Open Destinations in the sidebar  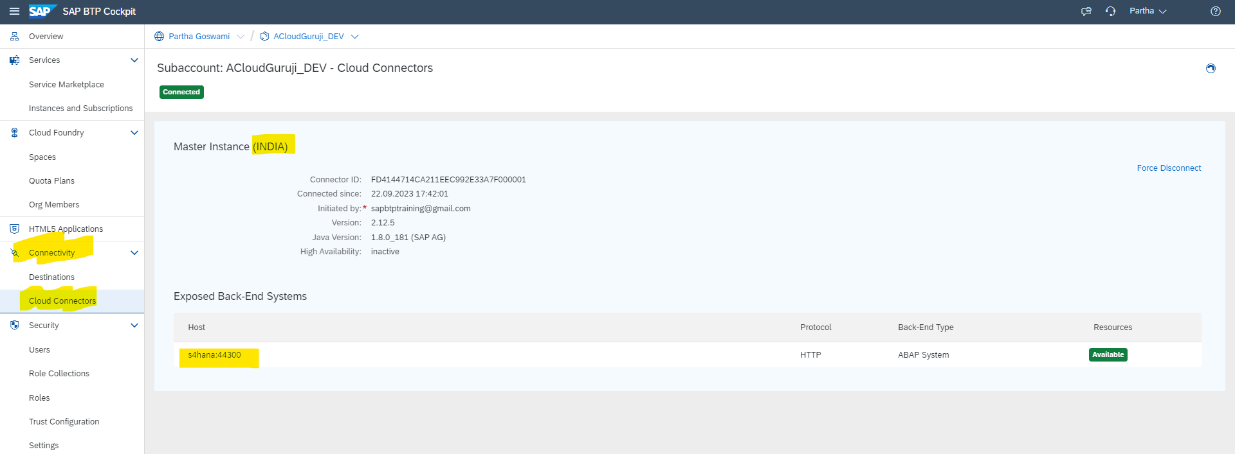(51, 277)
